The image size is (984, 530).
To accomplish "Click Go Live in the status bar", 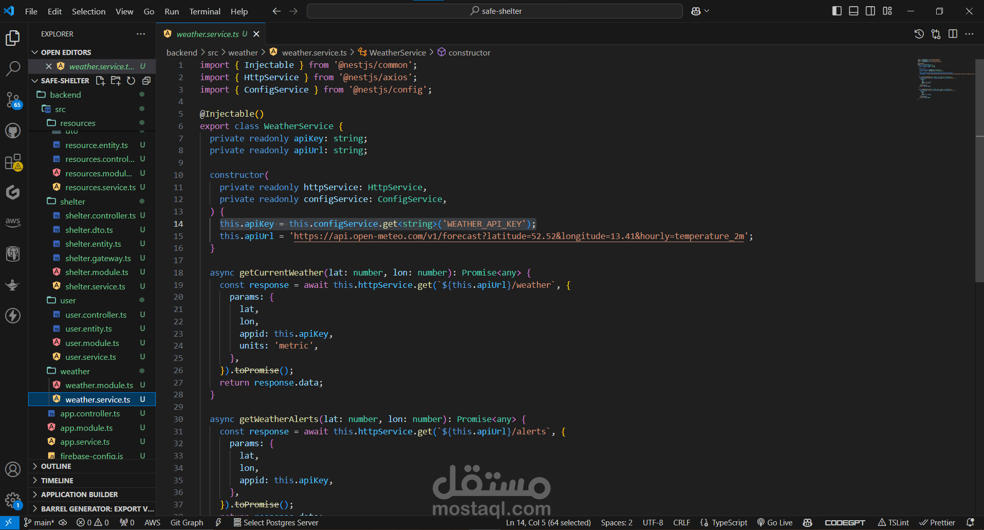I will (x=775, y=523).
